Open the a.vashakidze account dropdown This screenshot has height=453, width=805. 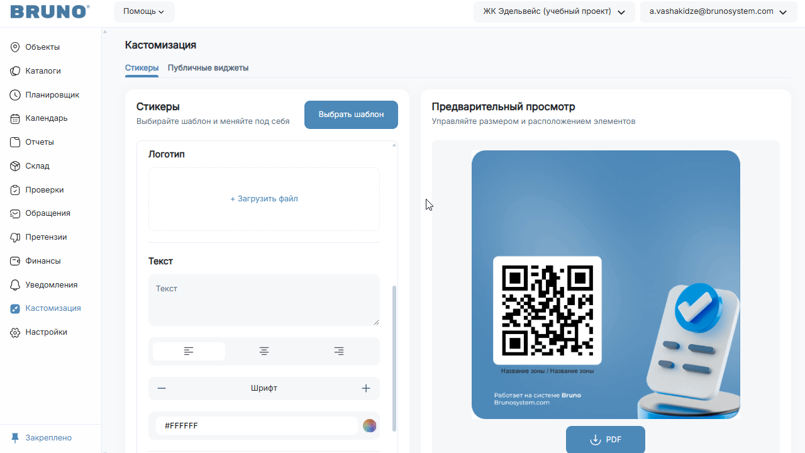coord(719,11)
